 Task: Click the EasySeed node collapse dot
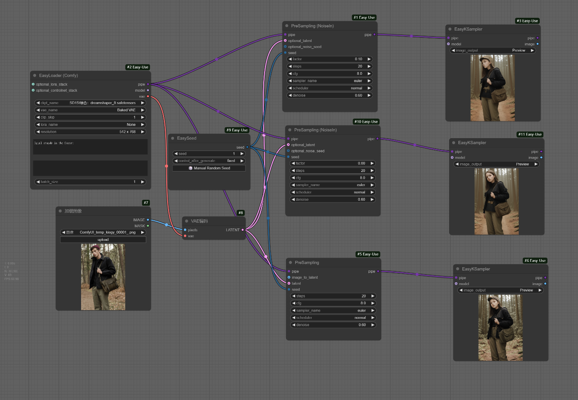[x=173, y=138]
